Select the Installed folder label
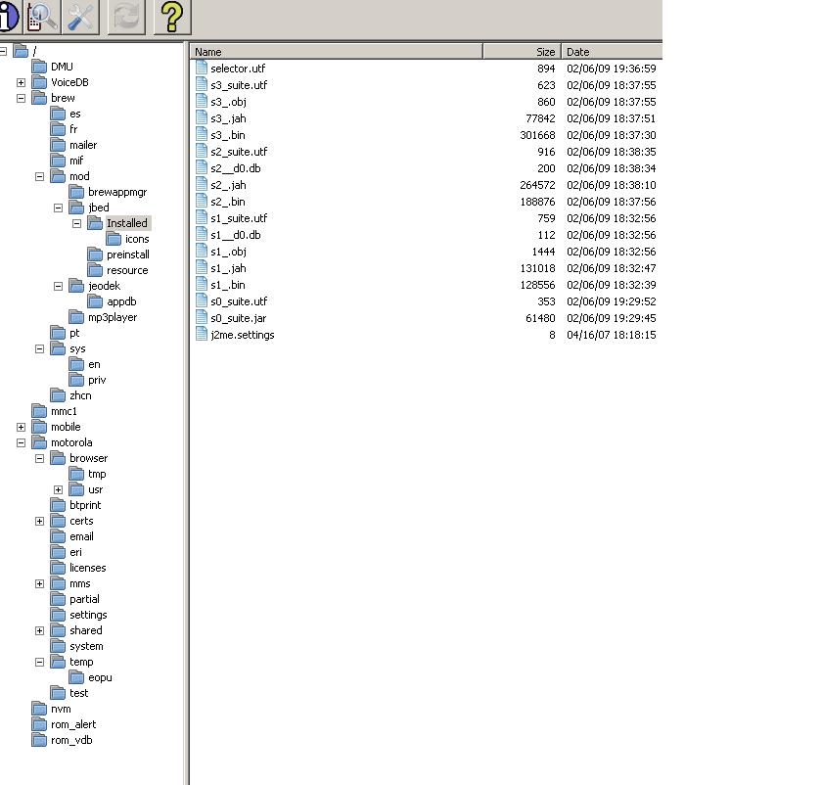This screenshot has width=822, height=785. (x=127, y=223)
